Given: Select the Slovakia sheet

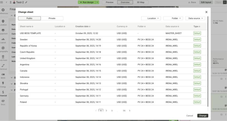Looking at the screenshot, I should coord(113,83).
